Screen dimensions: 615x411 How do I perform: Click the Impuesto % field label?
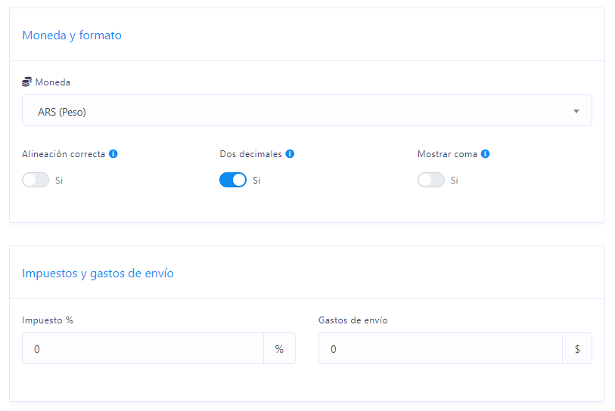click(48, 320)
